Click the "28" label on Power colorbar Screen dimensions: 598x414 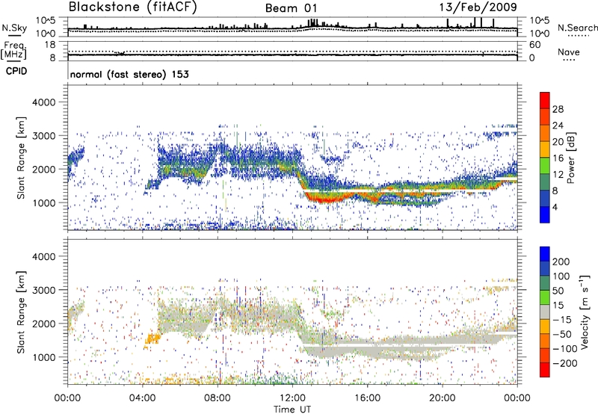(x=558, y=109)
